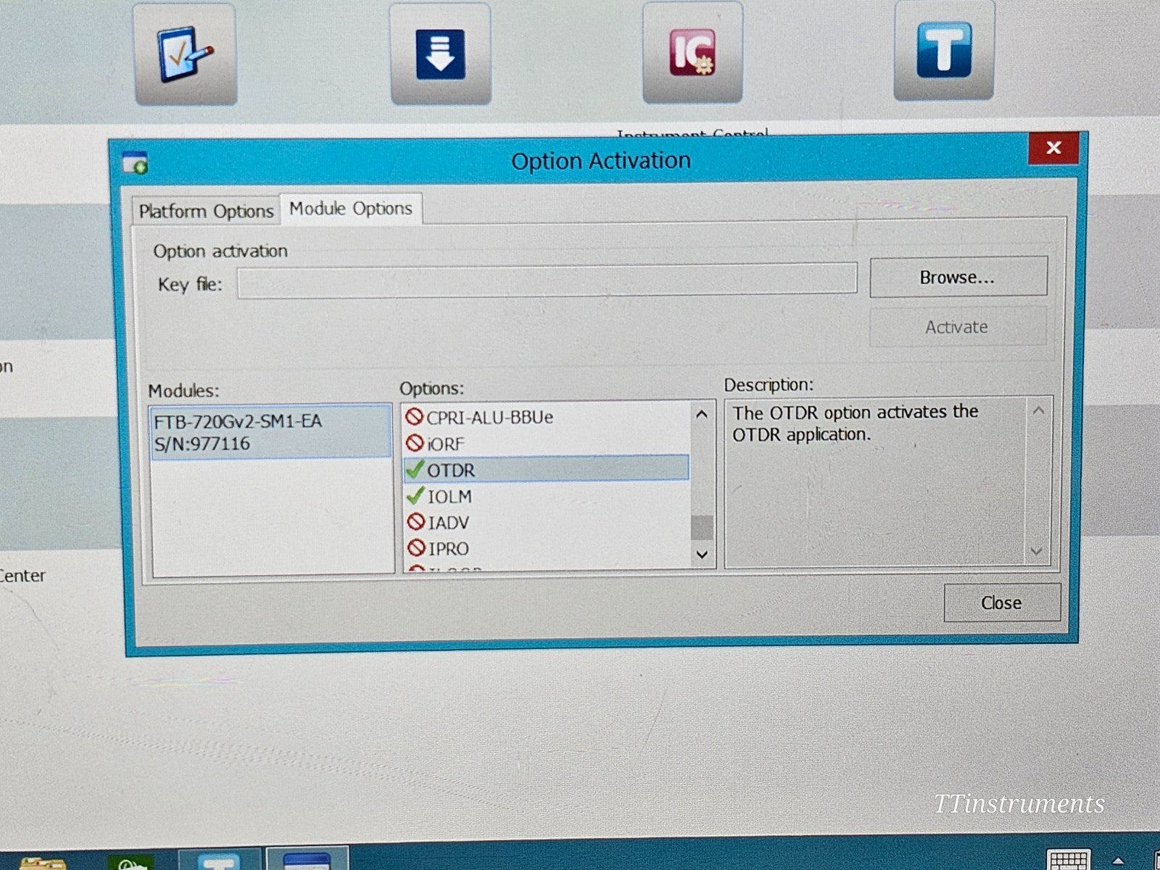The image size is (1160, 870).
Task: Open the Instrument Control app icon
Action: (692, 54)
